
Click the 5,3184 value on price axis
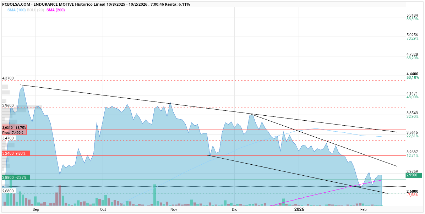tap(412, 15)
